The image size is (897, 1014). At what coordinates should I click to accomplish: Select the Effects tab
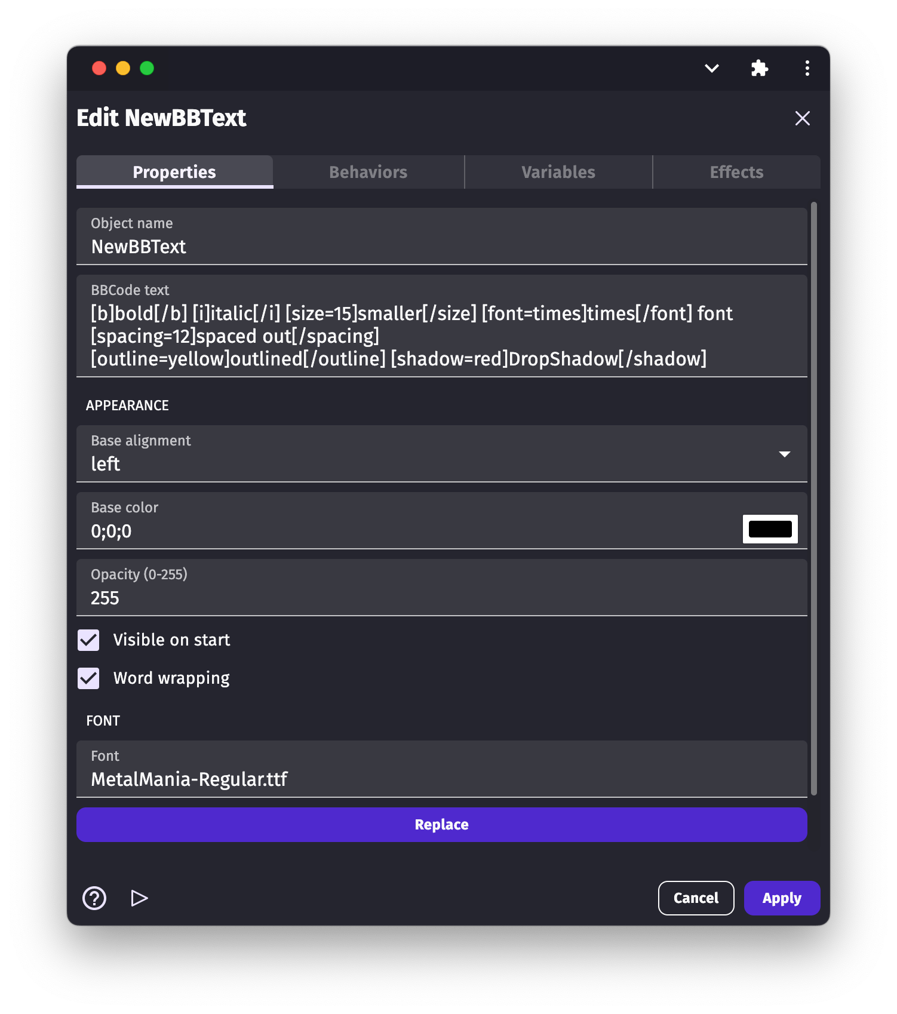coord(736,172)
